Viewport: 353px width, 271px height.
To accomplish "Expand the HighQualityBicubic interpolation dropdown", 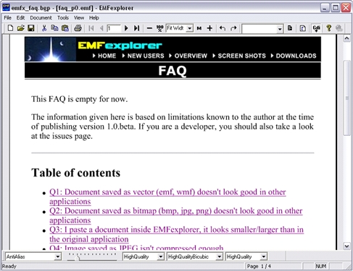I will [x=219, y=257].
